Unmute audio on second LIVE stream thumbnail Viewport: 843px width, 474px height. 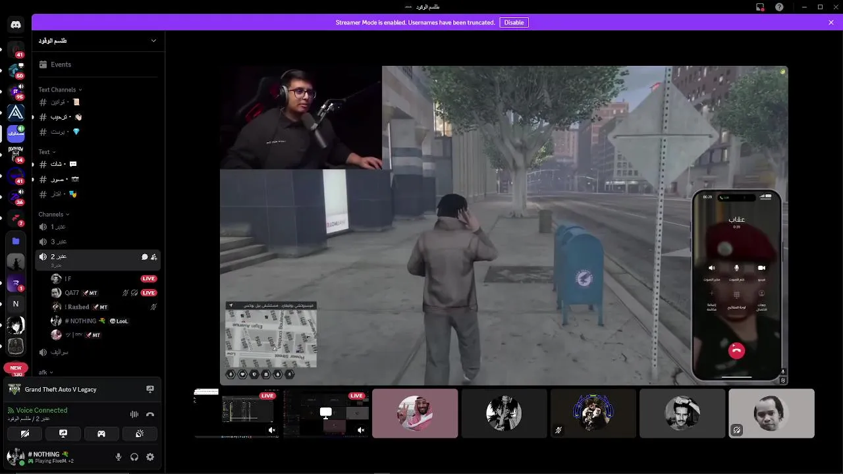click(x=361, y=430)
